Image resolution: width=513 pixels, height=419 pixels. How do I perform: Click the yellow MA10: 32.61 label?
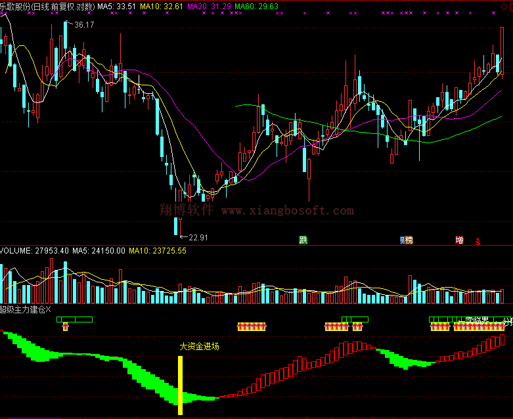point(162,7)
